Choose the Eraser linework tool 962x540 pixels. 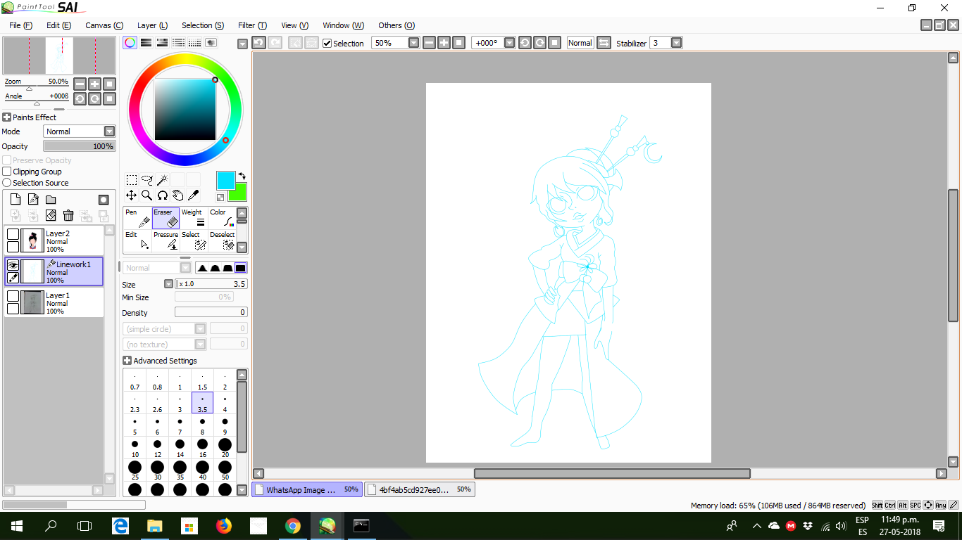pyautogui.click(x=165, y=218)
